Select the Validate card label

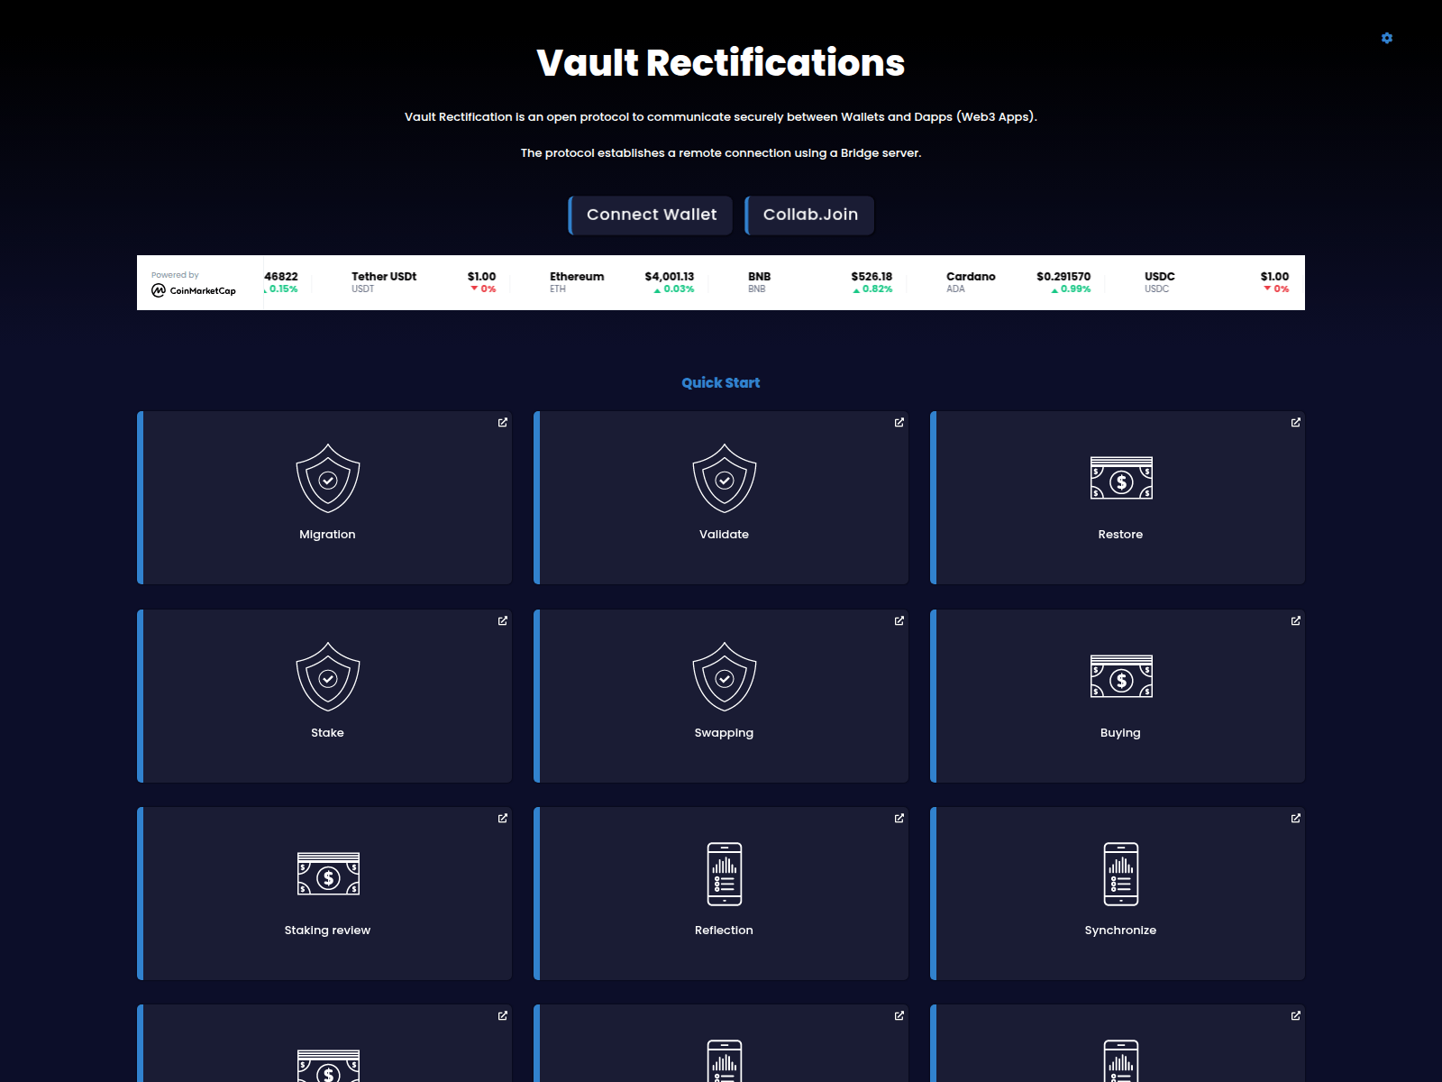(724, 535)
